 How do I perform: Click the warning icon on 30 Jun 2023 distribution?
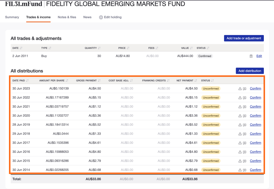point(239,89)
